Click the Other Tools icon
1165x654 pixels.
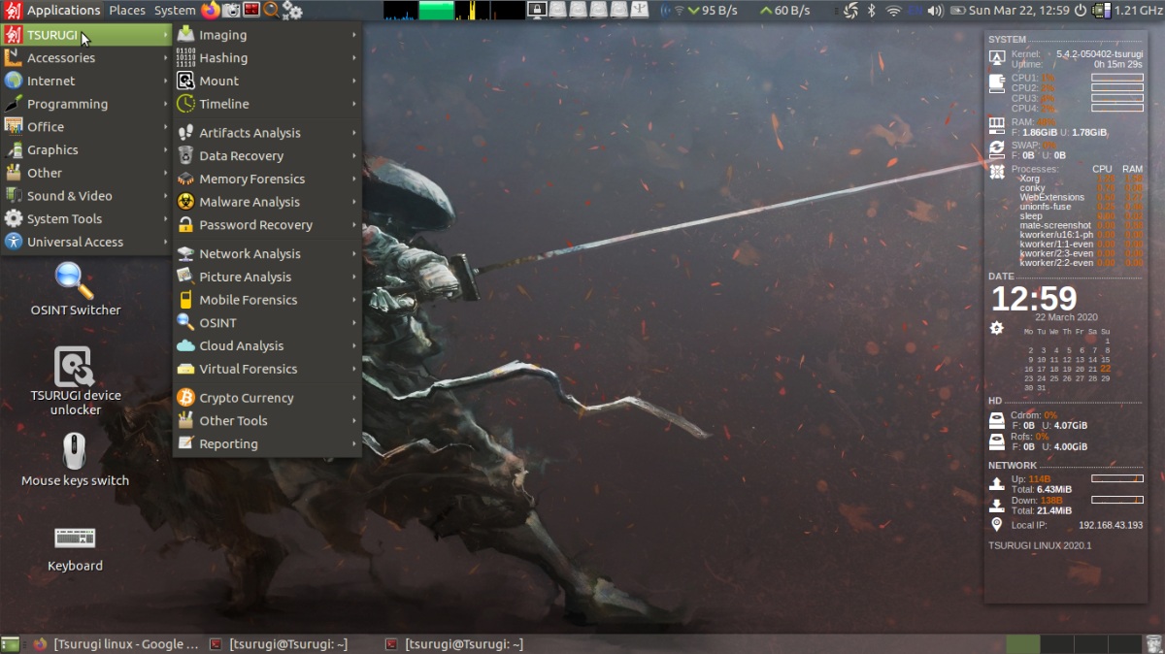pyautogui.click(x=185, y=421)
